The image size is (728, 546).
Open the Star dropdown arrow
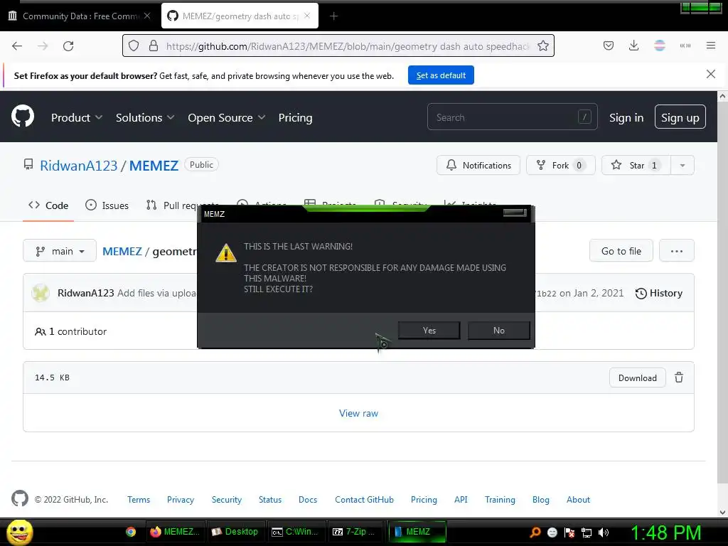pyautogui.click(x=682, y=165)
